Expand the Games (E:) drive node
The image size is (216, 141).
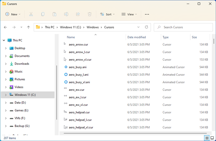click(x=6, y=110)
